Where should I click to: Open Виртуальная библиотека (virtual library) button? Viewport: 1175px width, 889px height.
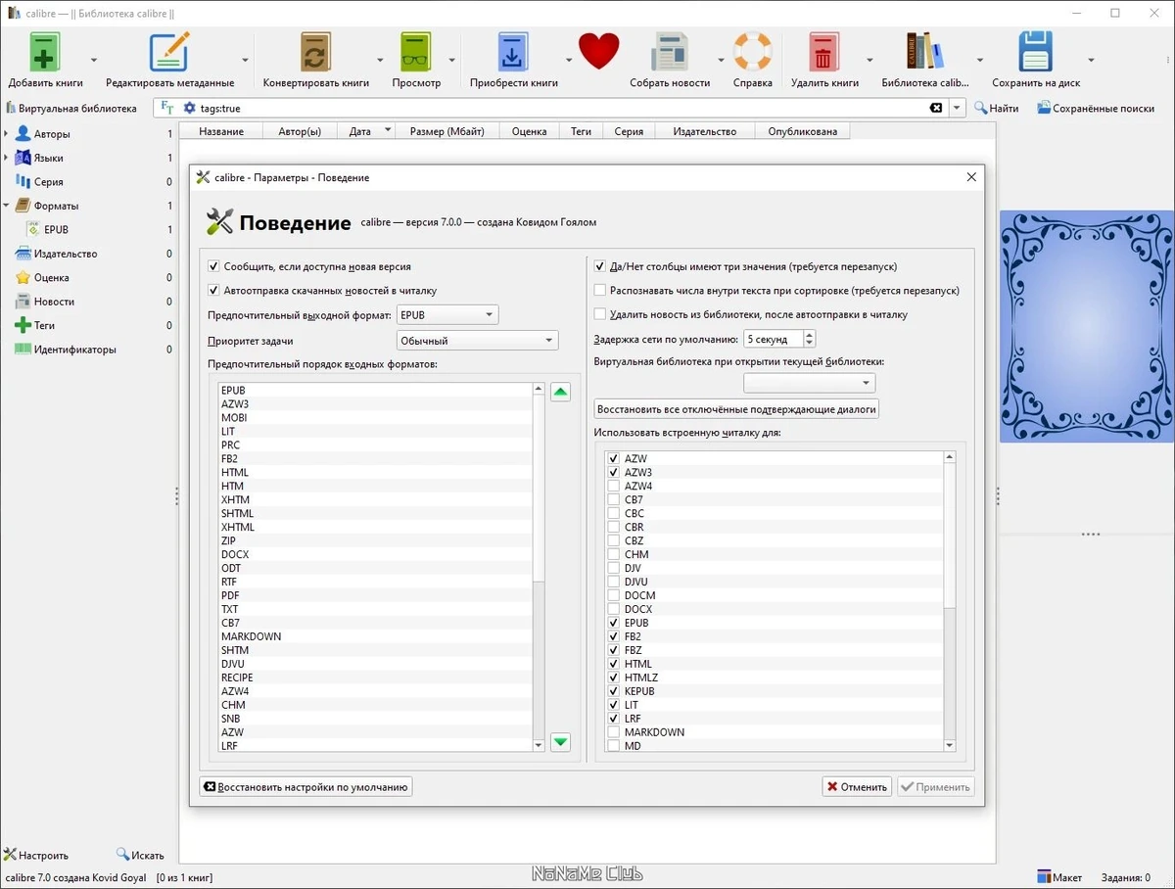click(x=72, y=109)
